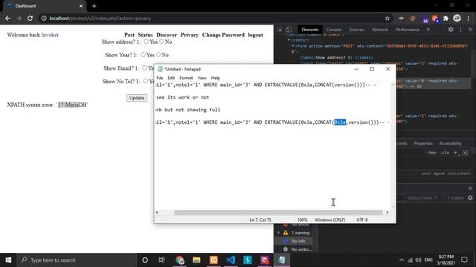
Task: Toggle the computed styles sidebar icon
Action: [465, 153]
